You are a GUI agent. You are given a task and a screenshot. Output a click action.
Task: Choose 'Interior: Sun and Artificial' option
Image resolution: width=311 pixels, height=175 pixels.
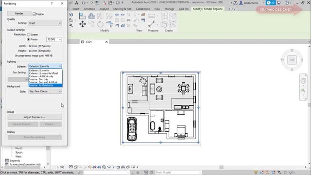coord(45,82)
